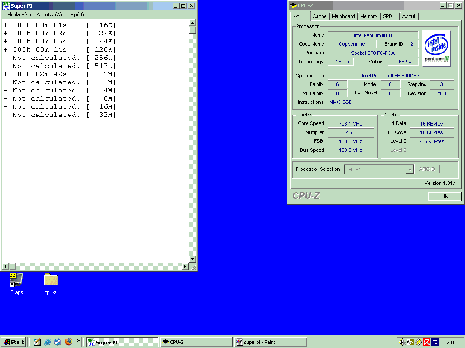Viewport: 465px width, 348px height.
Task: Click the 128K result row '000h 00m 14s'
Action: 59,49
